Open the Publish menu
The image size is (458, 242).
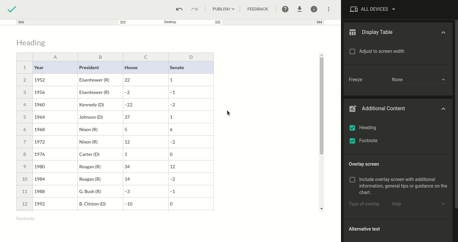tap(223, 9)
